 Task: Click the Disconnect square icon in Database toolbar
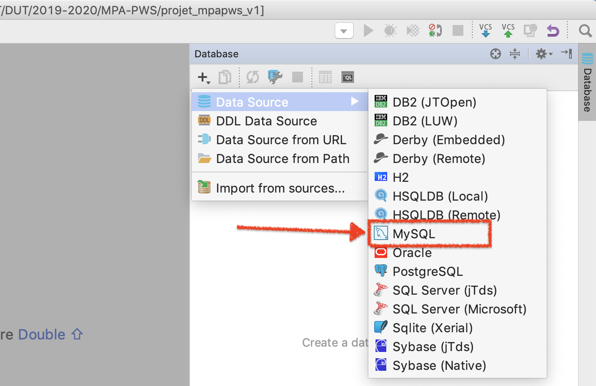point(298,77)
